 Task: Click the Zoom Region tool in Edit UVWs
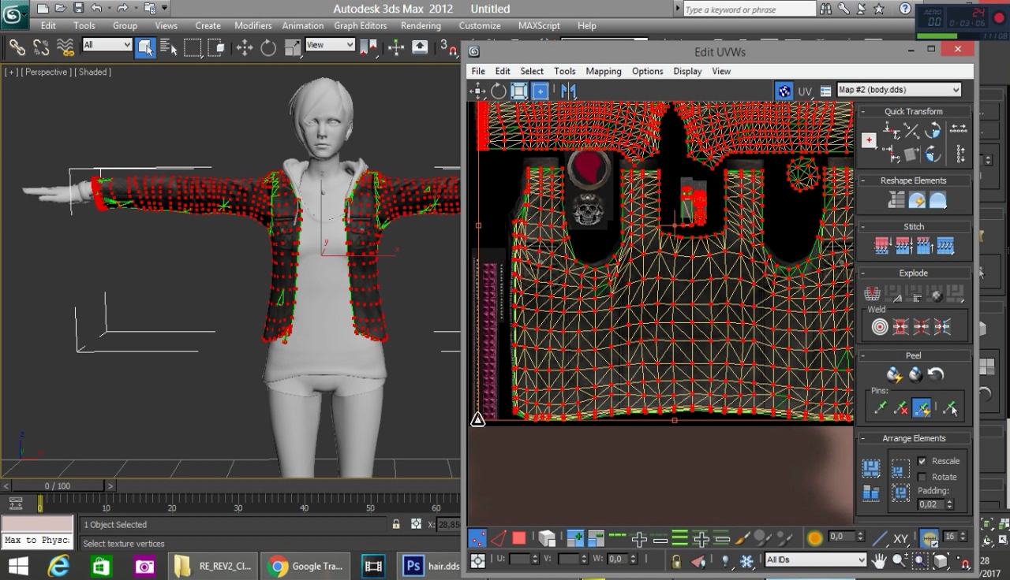pos(920,560)
